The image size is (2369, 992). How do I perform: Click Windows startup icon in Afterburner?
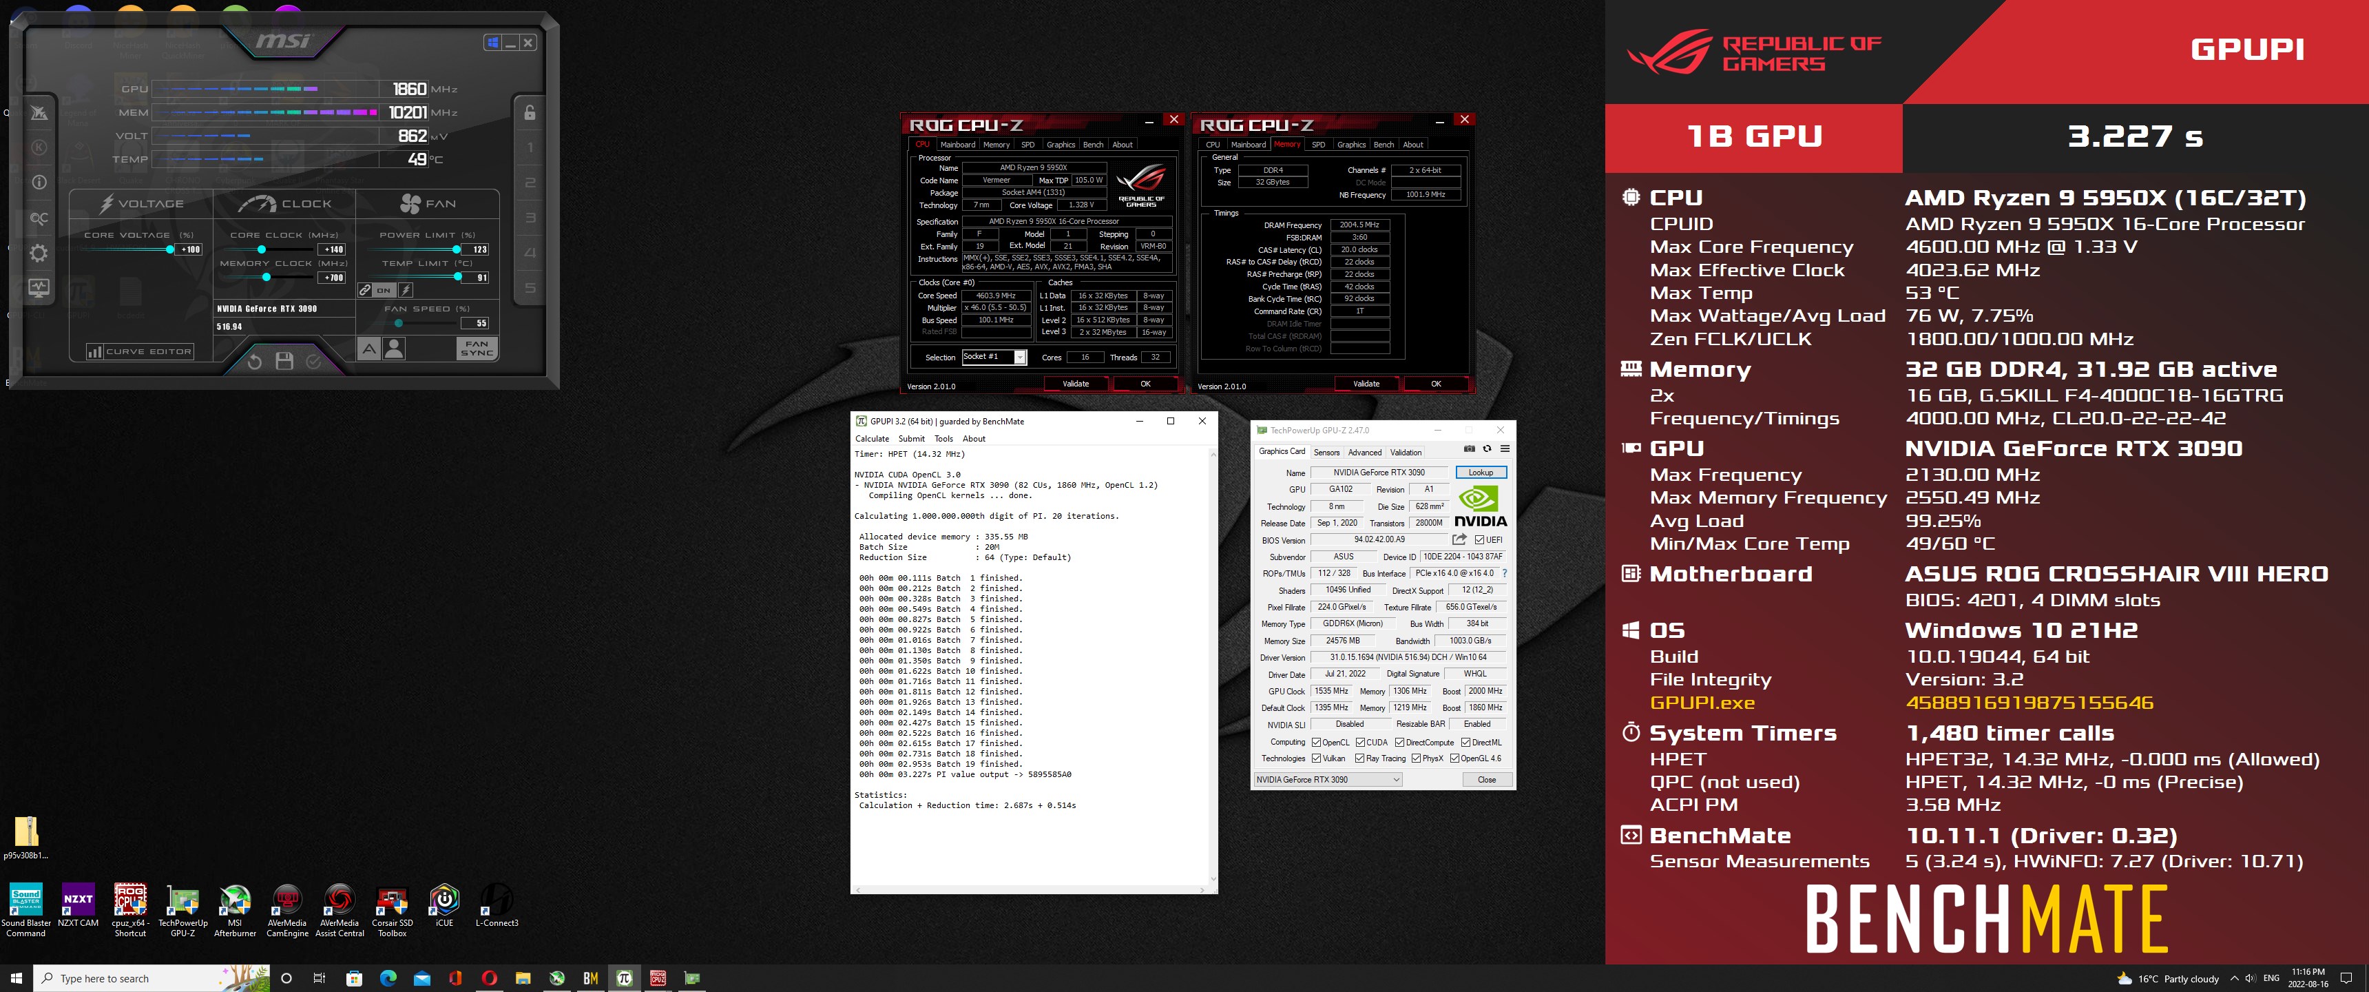(493, 42)
